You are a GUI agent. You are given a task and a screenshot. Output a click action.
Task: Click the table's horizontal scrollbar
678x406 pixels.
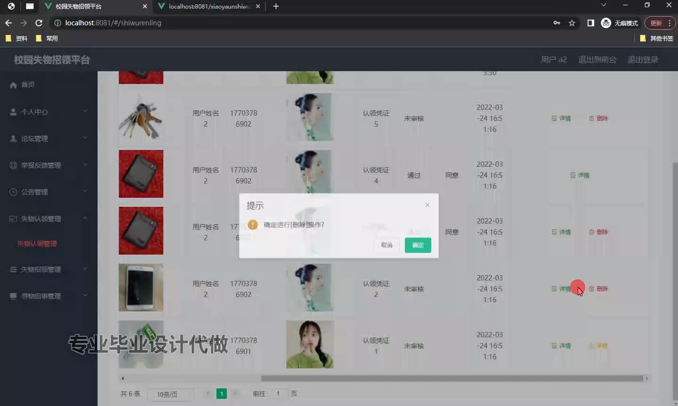(x=452, y=378)
